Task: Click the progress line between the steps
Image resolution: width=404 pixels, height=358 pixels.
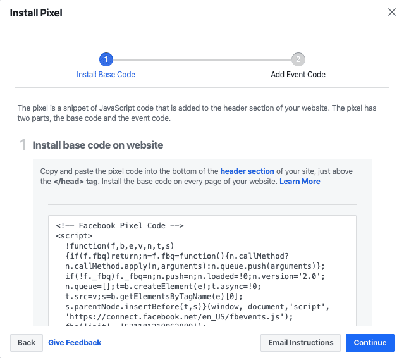Action: (202, 60)
